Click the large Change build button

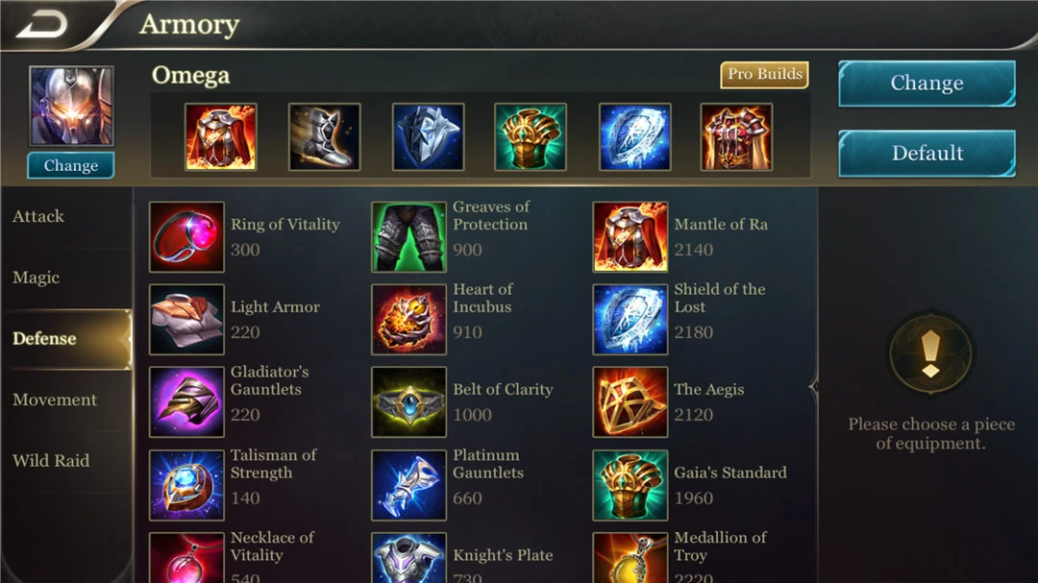point(927,84)
